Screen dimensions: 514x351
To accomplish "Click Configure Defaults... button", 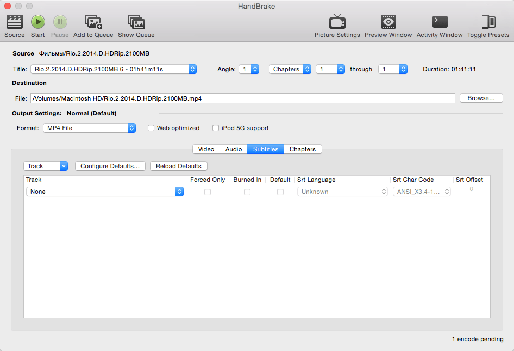I will (x=110, y=166).
